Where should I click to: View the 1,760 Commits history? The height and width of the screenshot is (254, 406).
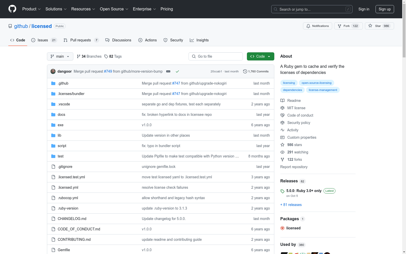[x=256, y=71]
